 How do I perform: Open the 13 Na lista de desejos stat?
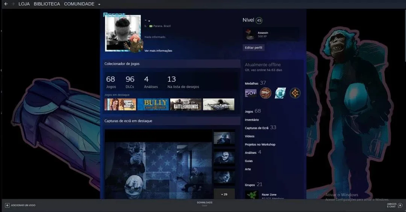(x=183, y=82)
